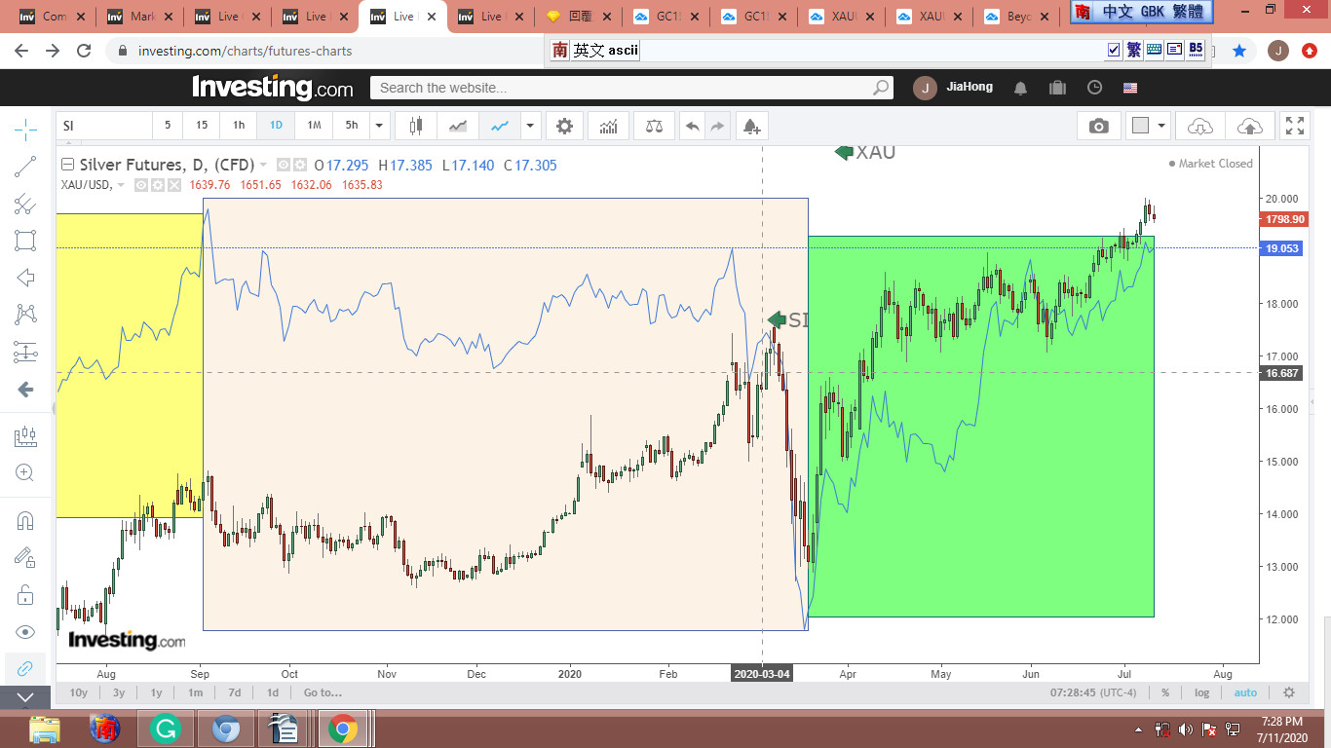The height and width of the screenshot is (748, 1331).
Task: Set the date range to 1y
Action: [156, 692]
